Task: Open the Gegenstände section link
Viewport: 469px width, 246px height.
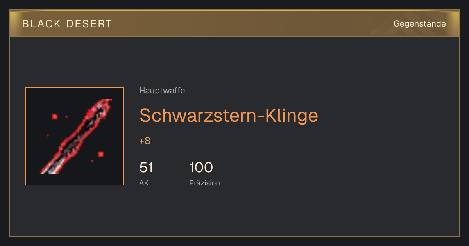Action: (419, 24)
